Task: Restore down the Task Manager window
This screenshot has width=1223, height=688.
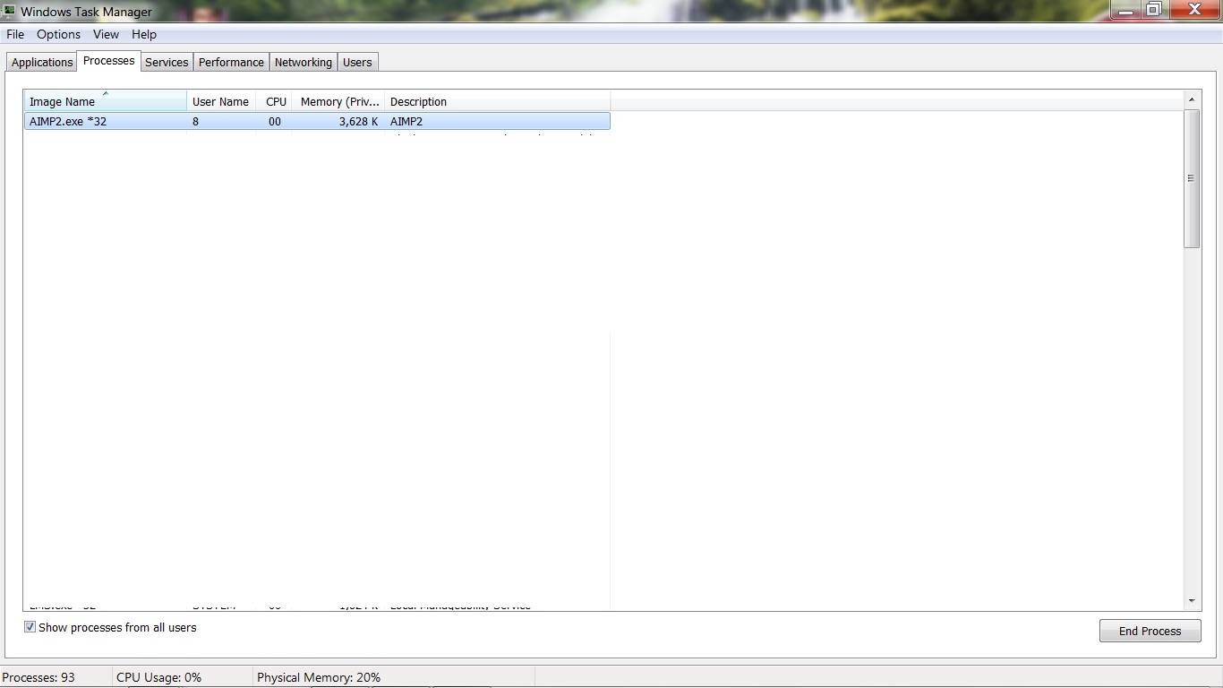Action: (x=1154, y=10)
